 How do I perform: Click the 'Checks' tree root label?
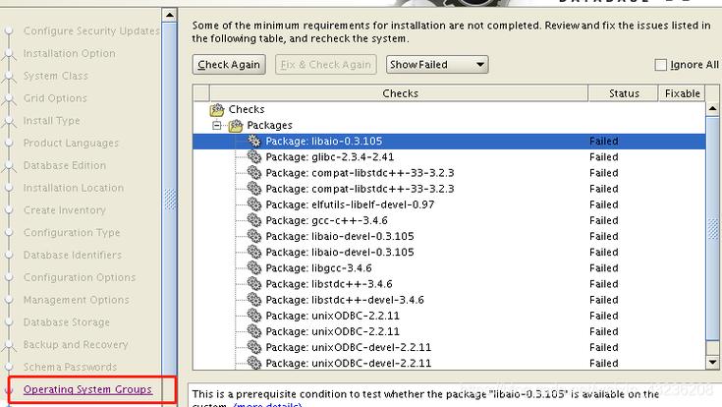coord(247,110)
